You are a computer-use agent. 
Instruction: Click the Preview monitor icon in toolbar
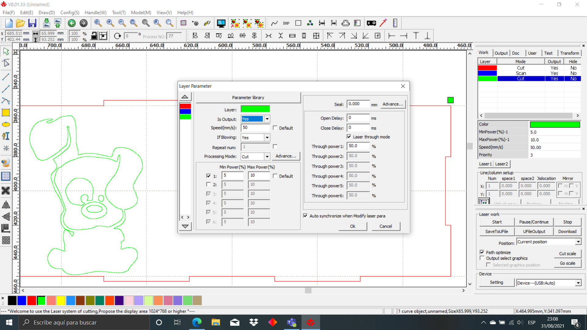pos(221,23)
